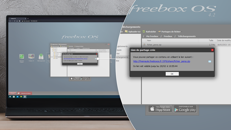231x130 pixels.
Task: Sort by Nom column in enlarged view
Action: [x=172, y=40]
